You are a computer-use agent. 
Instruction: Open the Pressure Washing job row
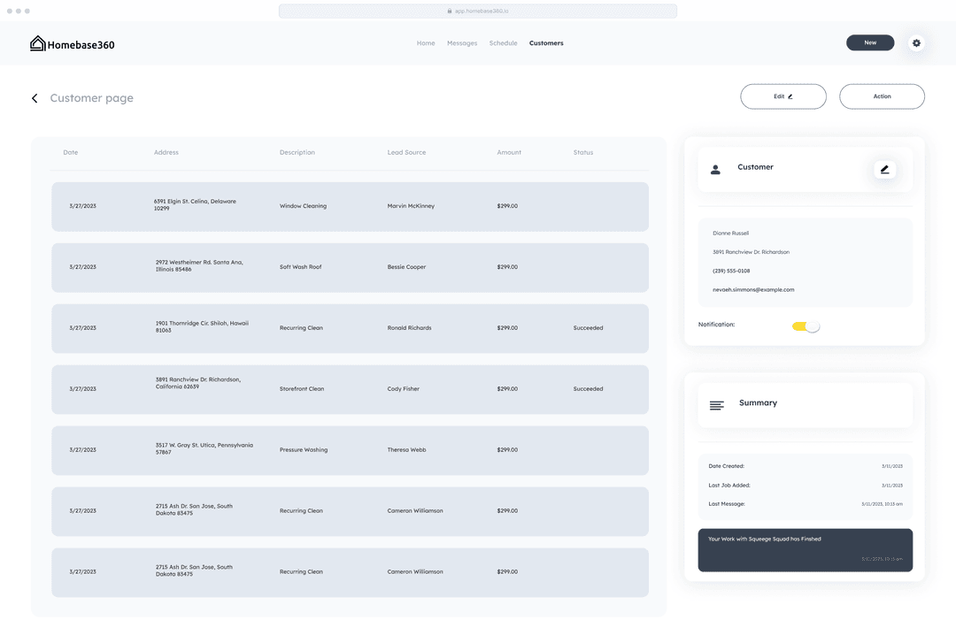350,450
